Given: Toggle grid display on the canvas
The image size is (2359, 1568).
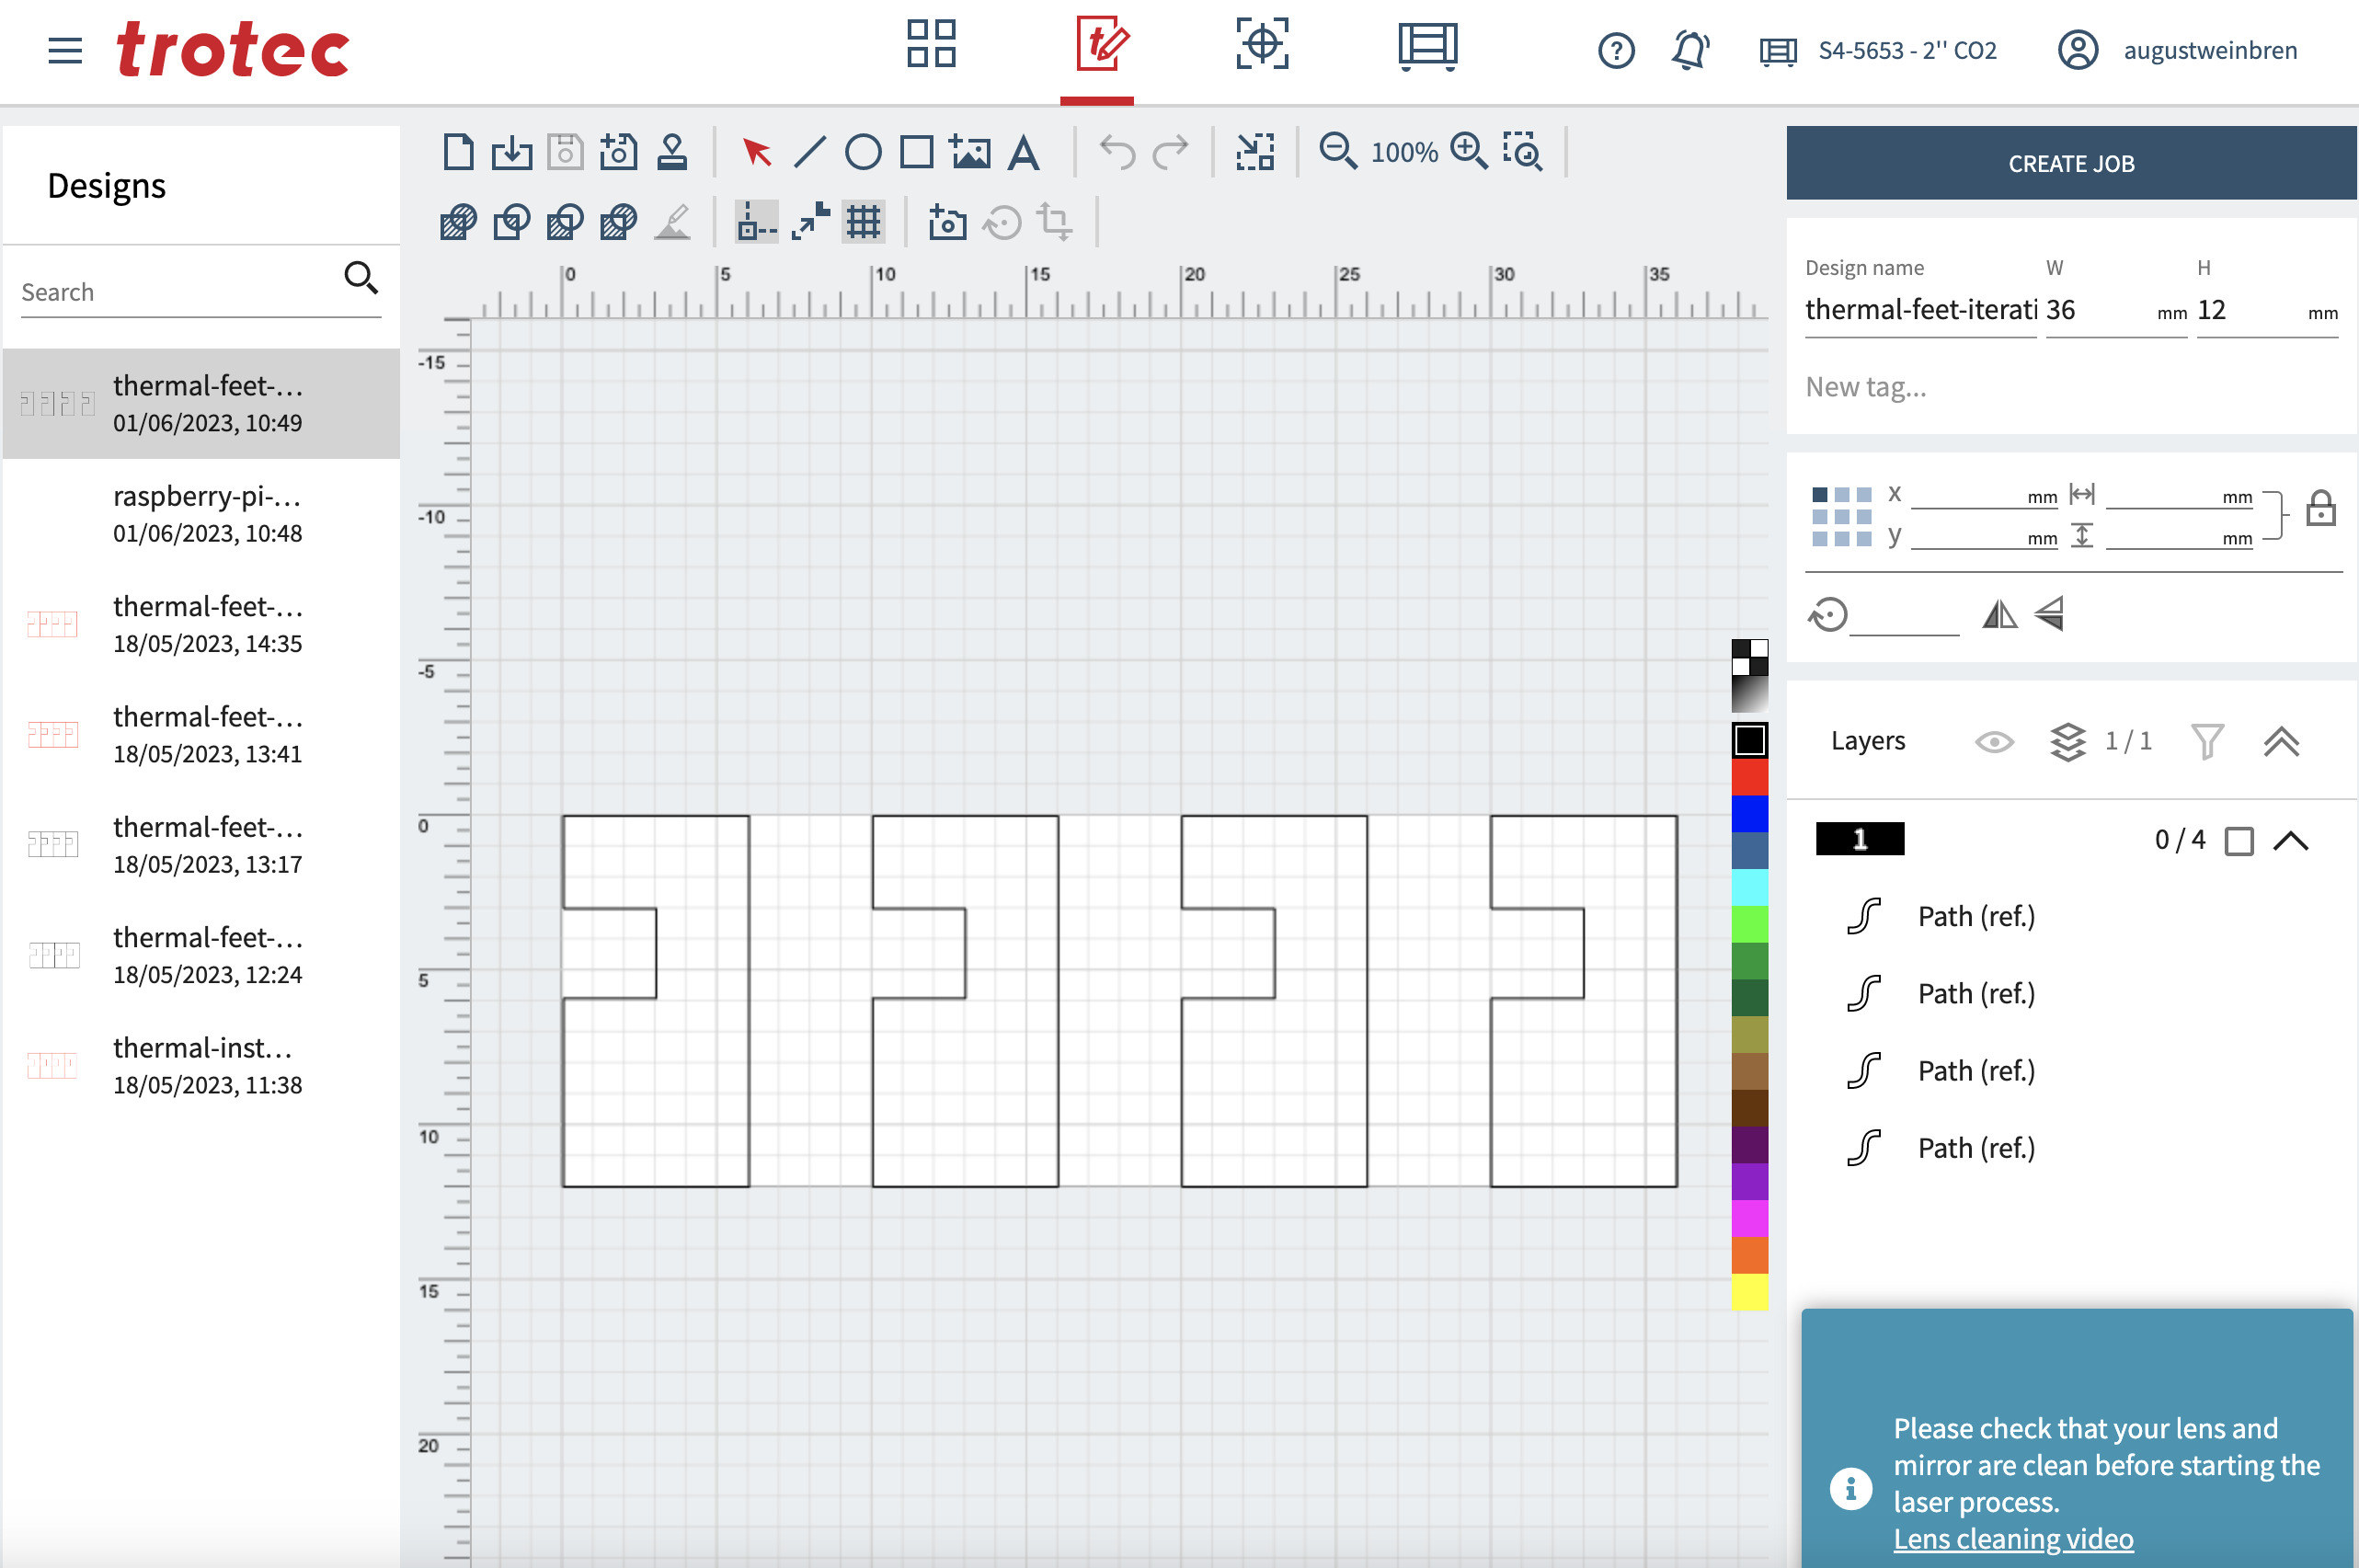Looking at the screenshot, I should tap(862, 222).
